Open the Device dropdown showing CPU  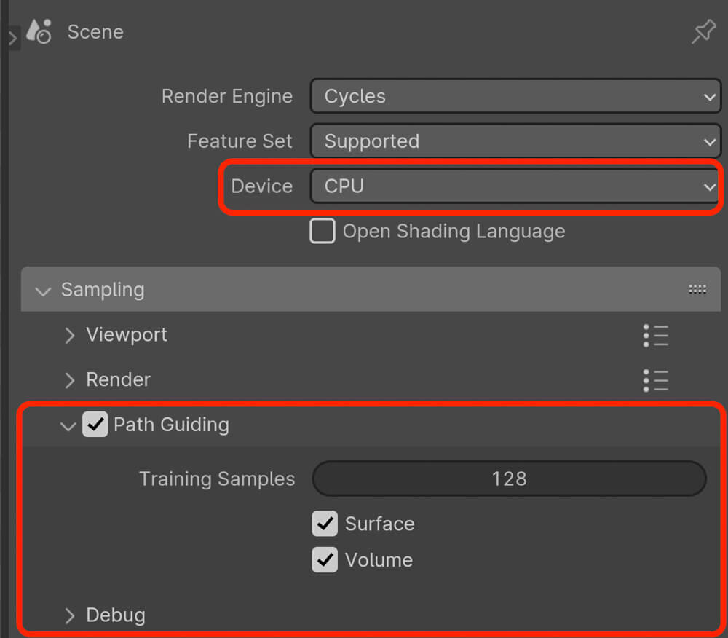click(x=515, y=186)
